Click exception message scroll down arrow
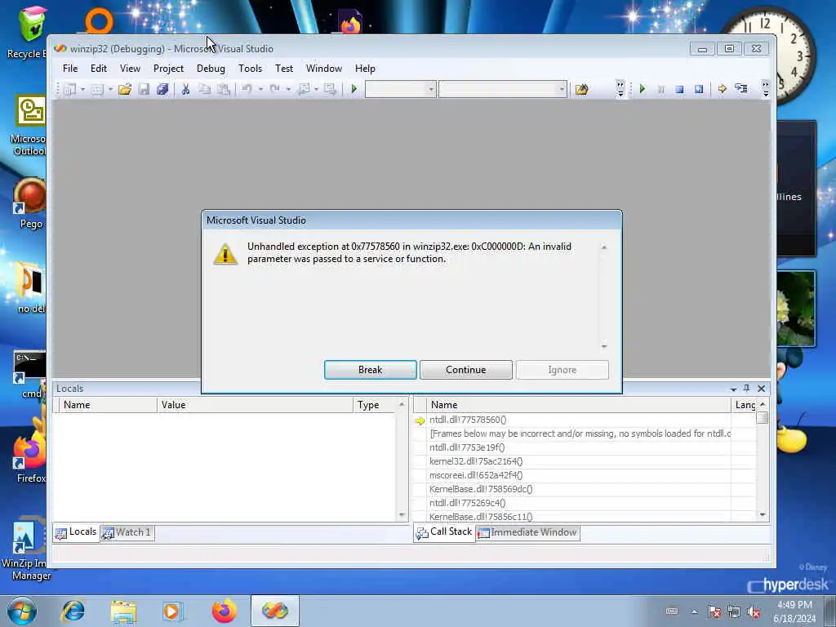 (604, 346)
